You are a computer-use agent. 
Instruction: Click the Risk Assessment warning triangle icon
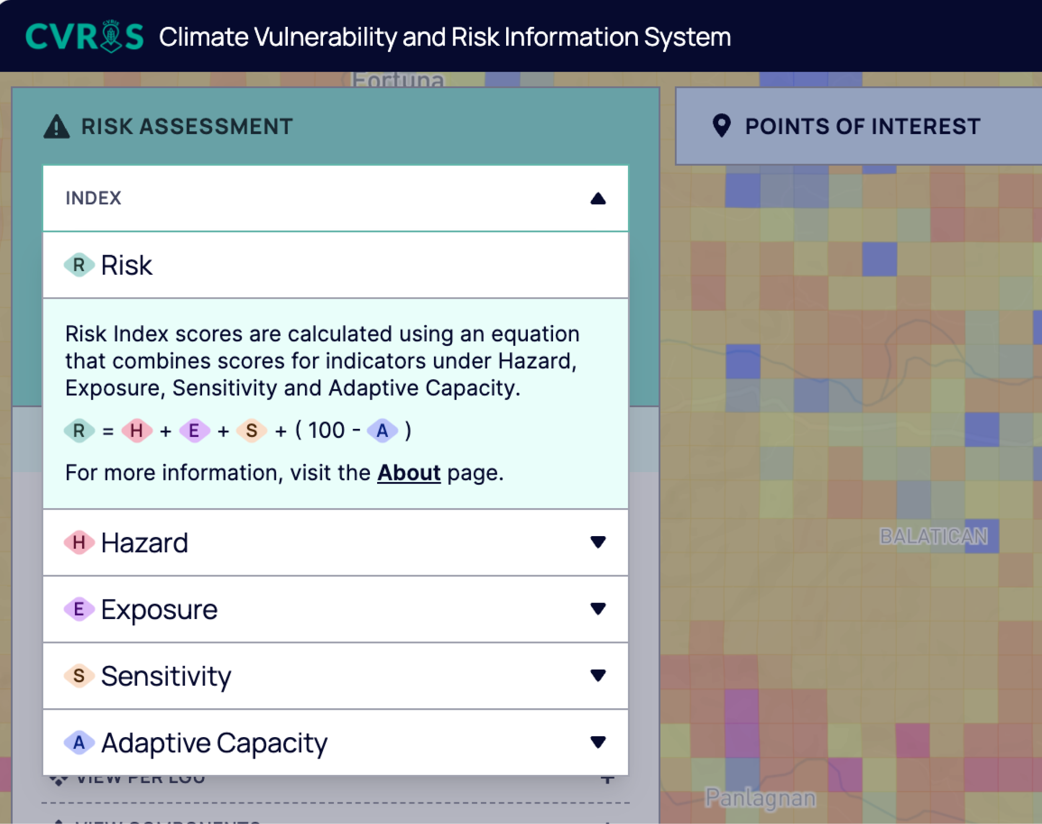pyautogui.click(x=57, y=127)
